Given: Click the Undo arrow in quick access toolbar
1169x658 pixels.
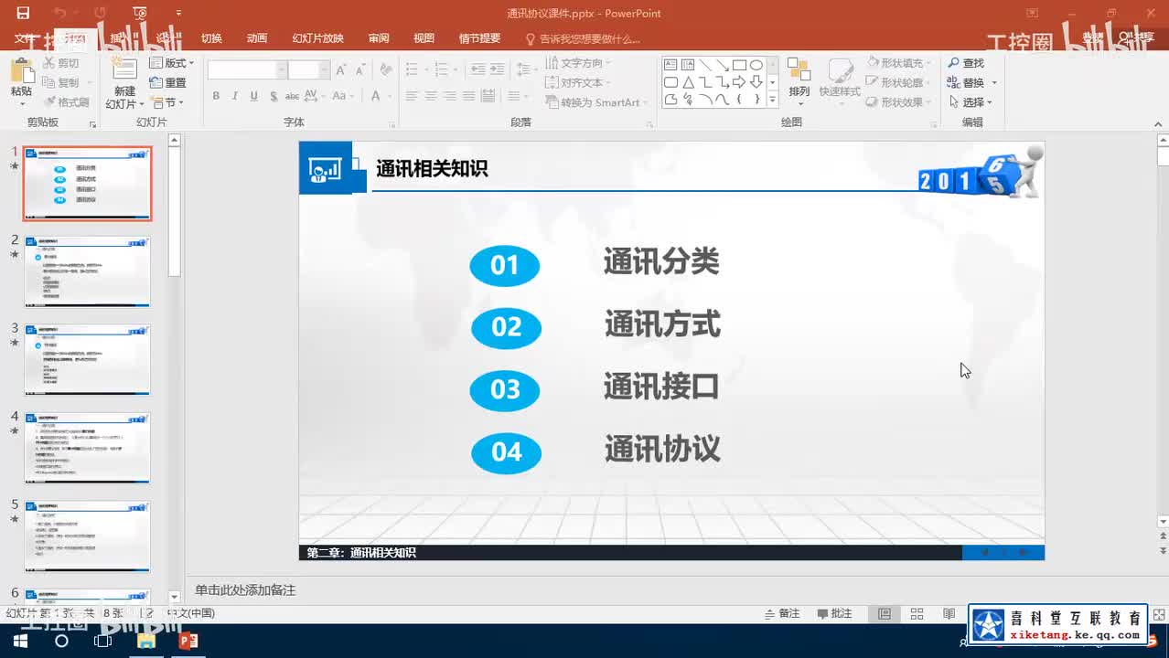Looking at the screenshot, I should point(60,13).
